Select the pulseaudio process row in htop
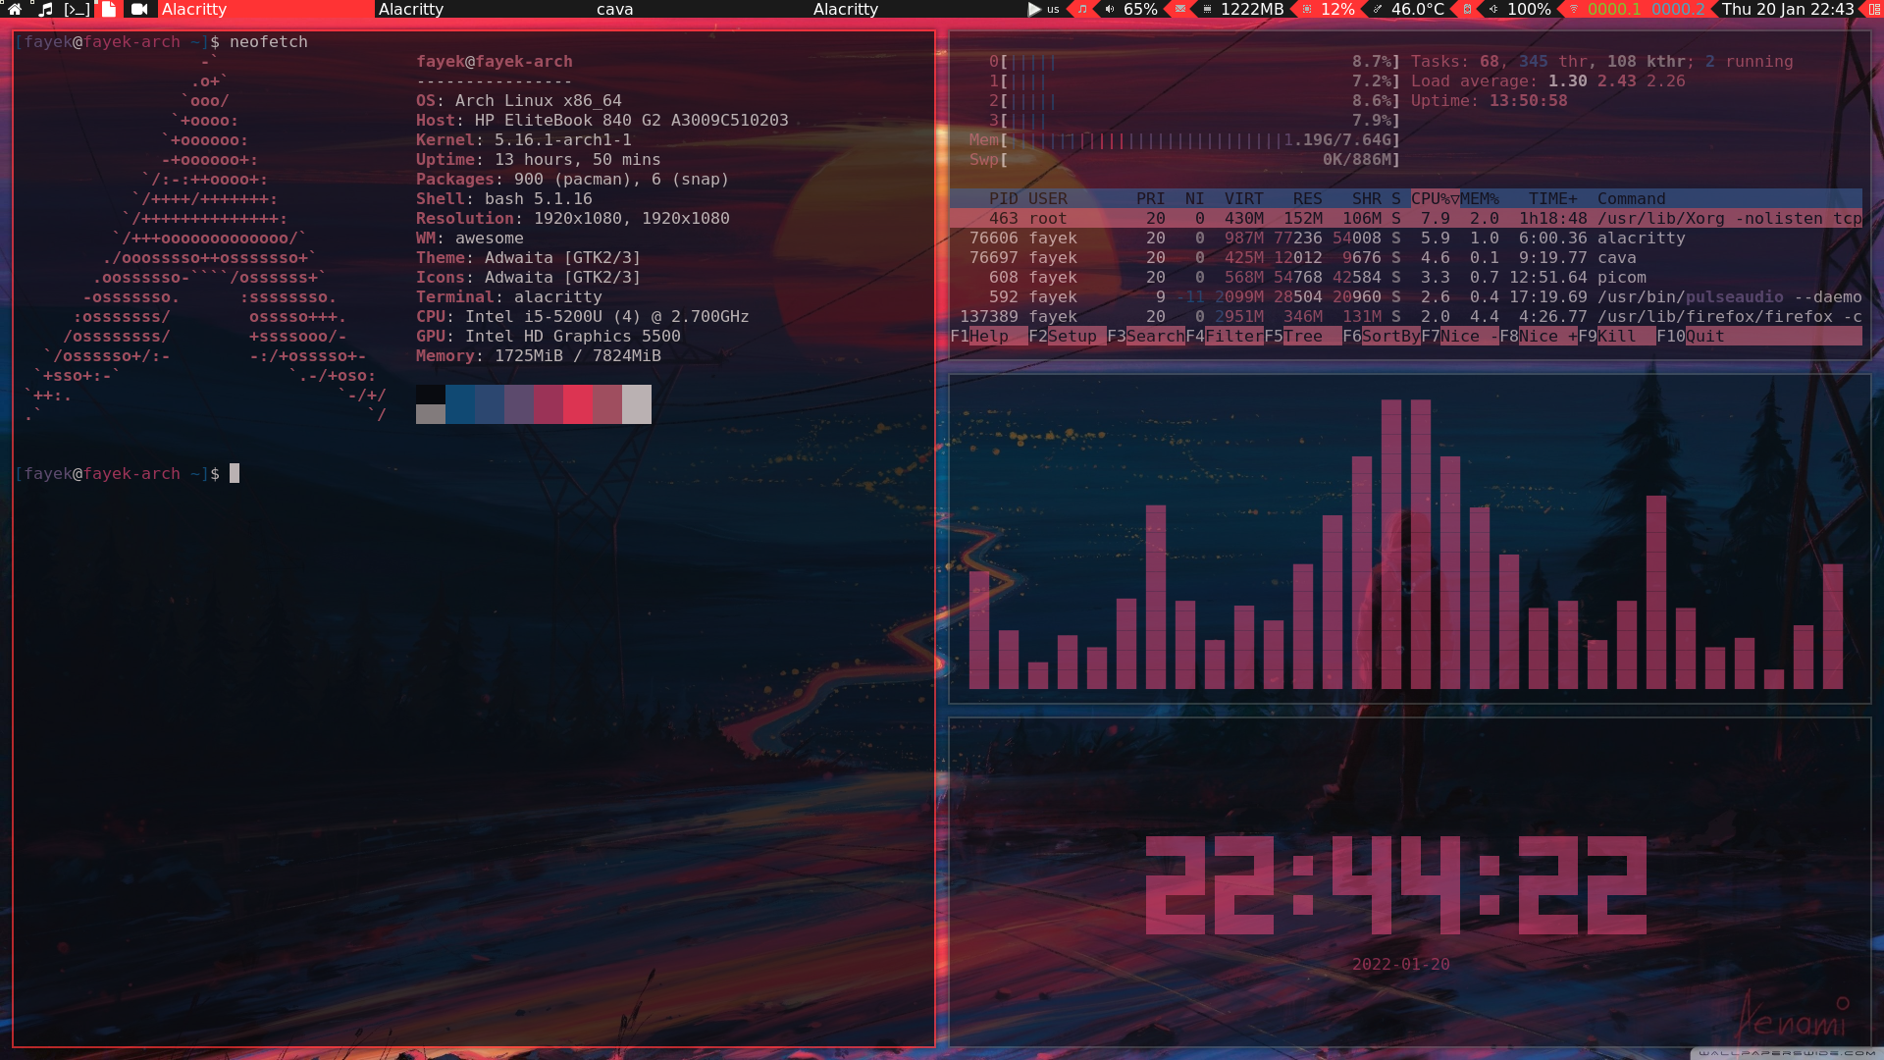1884x1060 pixels. (x=1405, y=296)
